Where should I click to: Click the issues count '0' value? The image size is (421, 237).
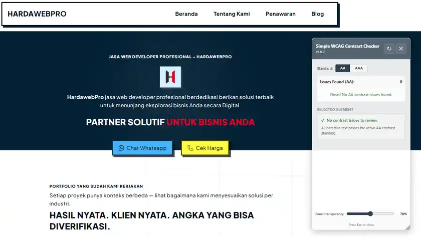pyautogui.click(x=401, y=82)
